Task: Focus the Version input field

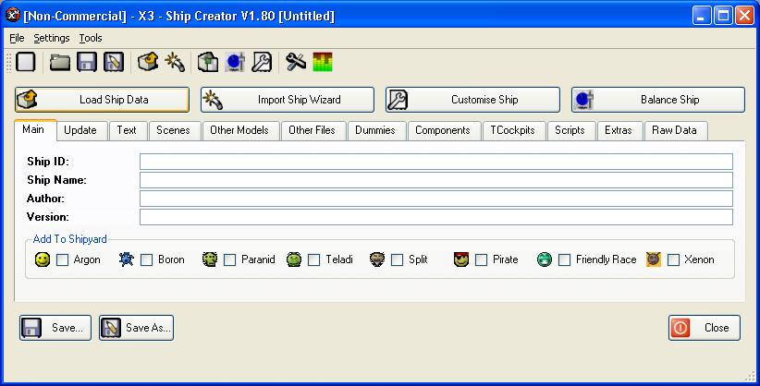Action: pyautogui.click(x=436, y=217)
